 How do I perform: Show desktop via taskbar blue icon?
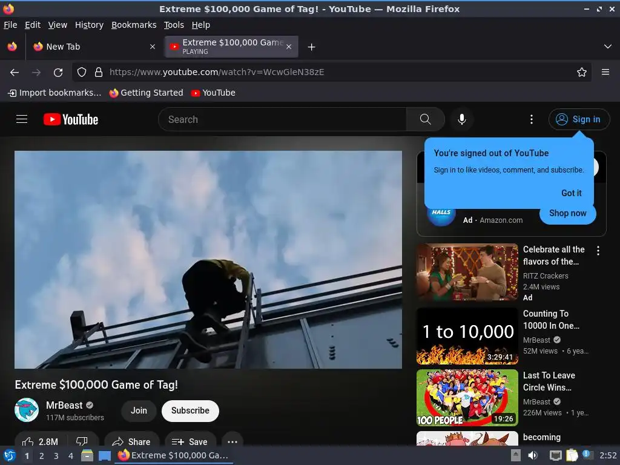[x=104, y=456]
